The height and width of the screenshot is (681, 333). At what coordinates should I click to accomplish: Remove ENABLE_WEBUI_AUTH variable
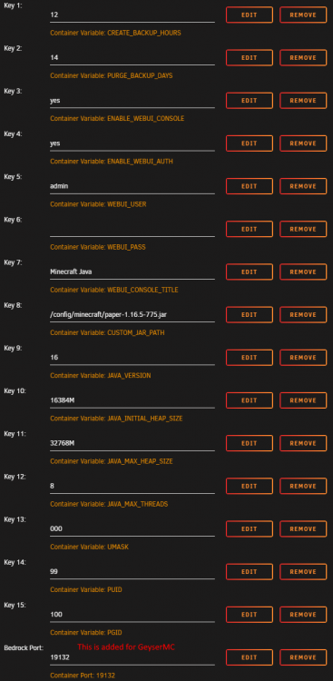303,143
